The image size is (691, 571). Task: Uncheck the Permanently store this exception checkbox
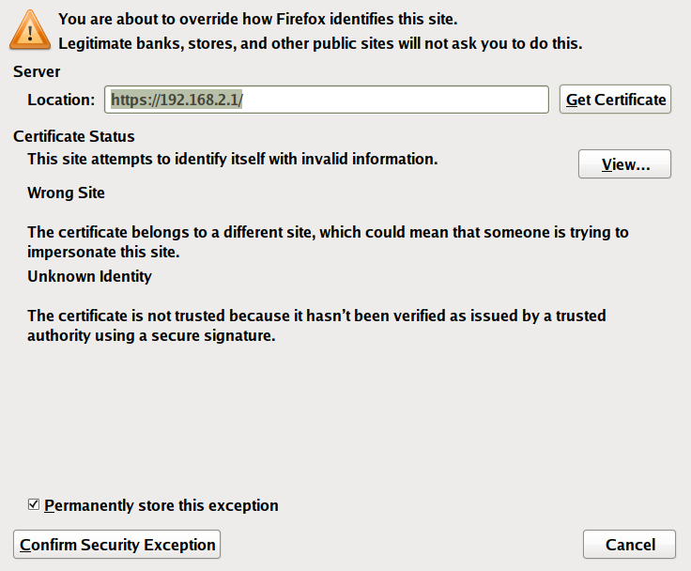coord(34,505)
